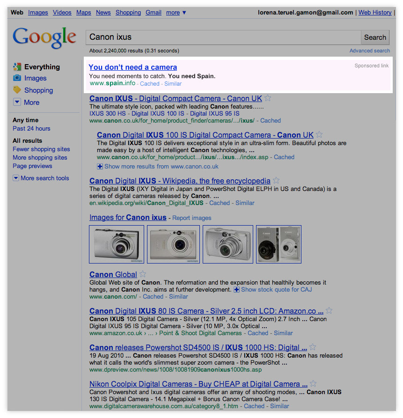Viewport: 403px width, 418px height.
Task: Star the Amazon IXUS 80 IS result
Action: [x=329, y=310]
